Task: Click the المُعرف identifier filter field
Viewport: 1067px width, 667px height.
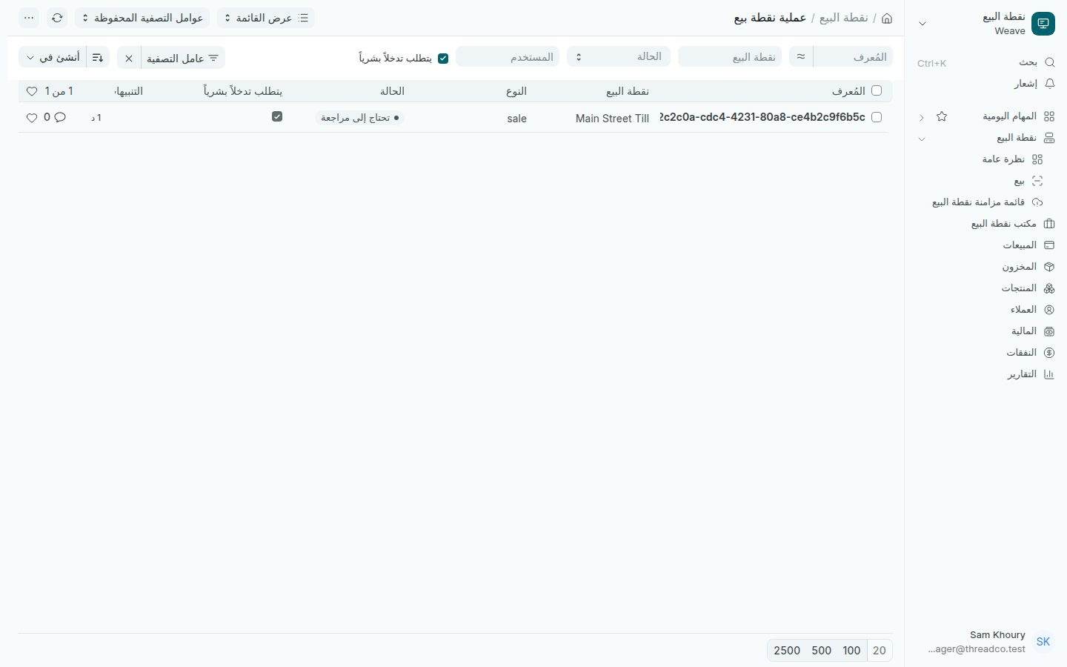Action: pos(853,56)
